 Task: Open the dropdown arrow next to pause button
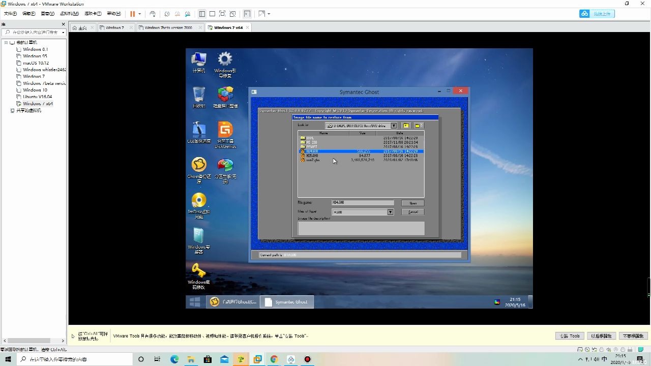[139, 14]
